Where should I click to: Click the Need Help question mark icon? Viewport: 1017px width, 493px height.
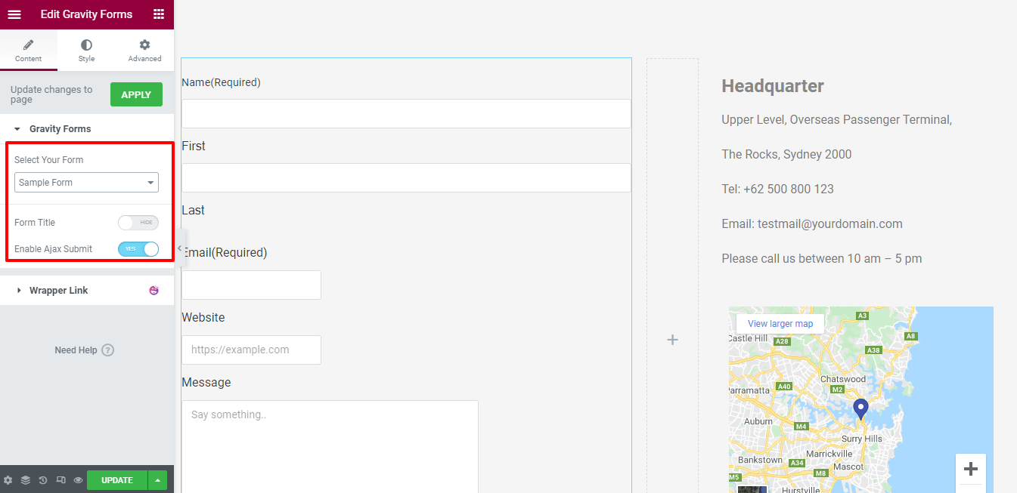[107, 350]
